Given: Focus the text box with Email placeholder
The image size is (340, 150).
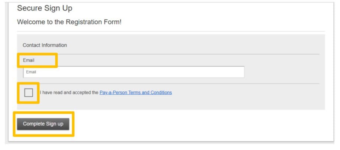Looking at the screenshot, I should pos(134,72).
